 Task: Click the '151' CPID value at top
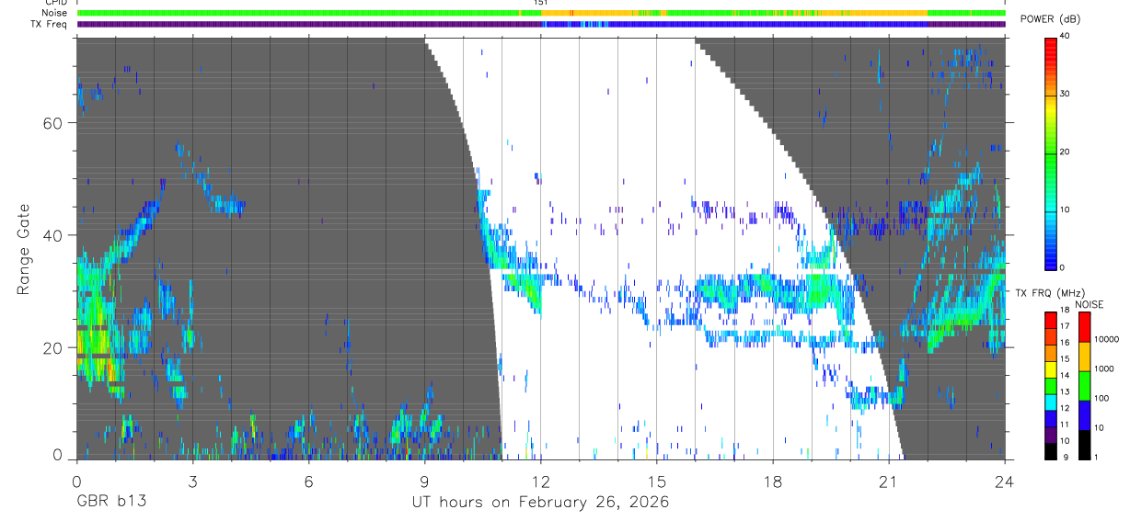click(x=541, y=3)
